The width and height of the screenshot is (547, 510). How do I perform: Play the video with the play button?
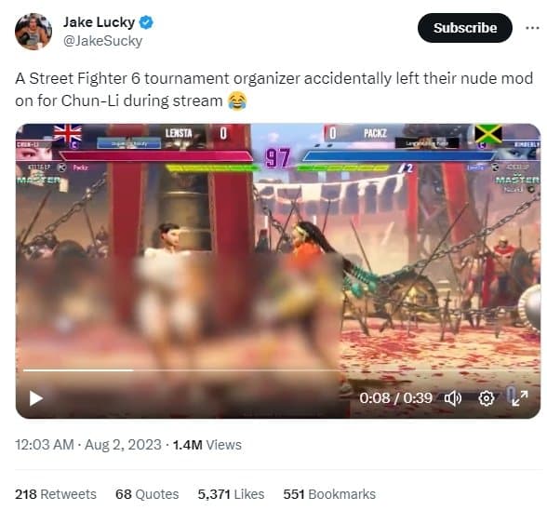[x=36, y=398]
